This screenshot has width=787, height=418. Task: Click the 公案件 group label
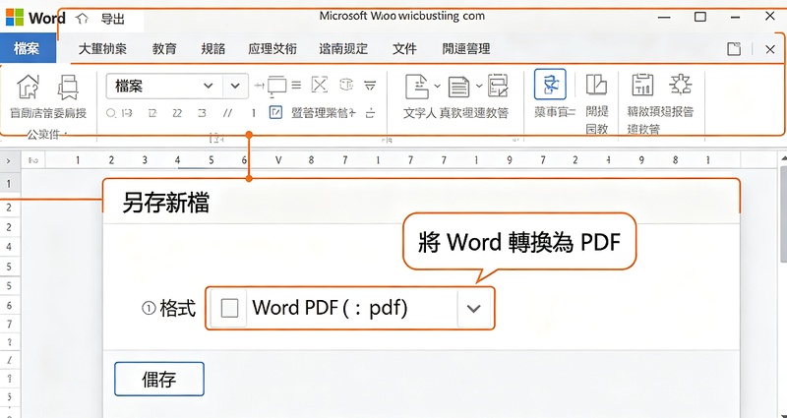(44, 134)
